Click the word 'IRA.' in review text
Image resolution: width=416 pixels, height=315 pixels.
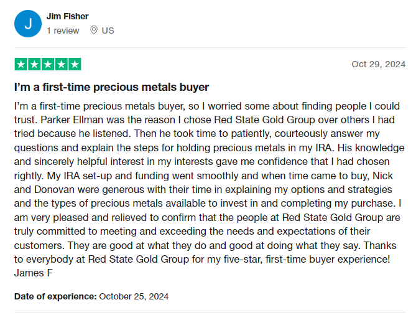tap(325, 148)
